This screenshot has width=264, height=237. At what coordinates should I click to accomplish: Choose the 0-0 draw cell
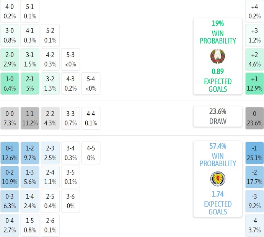10,118
